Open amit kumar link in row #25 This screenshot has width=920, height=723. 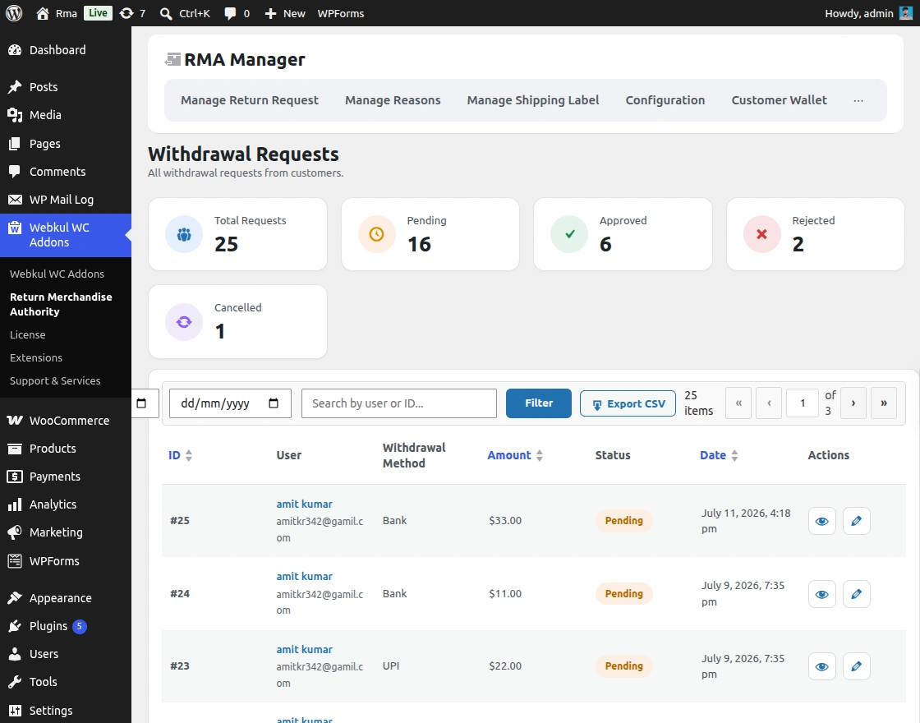pos(304,504)
